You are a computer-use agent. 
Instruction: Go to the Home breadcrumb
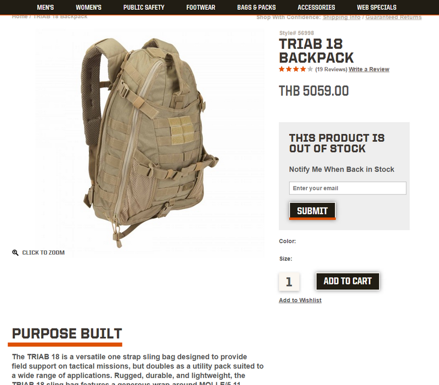(20, 17)
